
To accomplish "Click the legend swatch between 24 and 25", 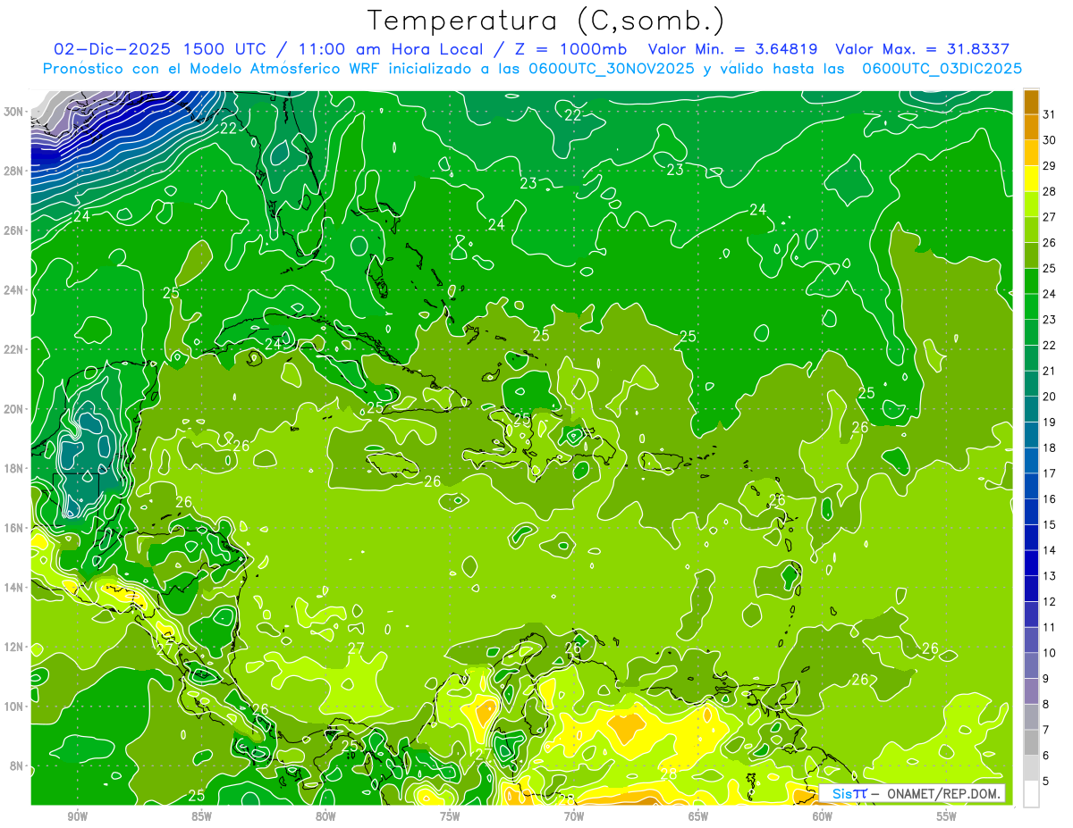I will (x=1031, y=281).
